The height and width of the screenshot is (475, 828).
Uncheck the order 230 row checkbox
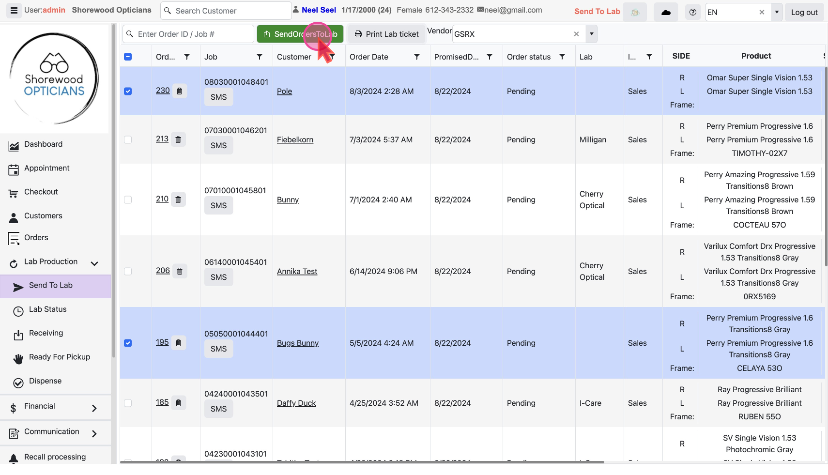(x=128, y=92)
